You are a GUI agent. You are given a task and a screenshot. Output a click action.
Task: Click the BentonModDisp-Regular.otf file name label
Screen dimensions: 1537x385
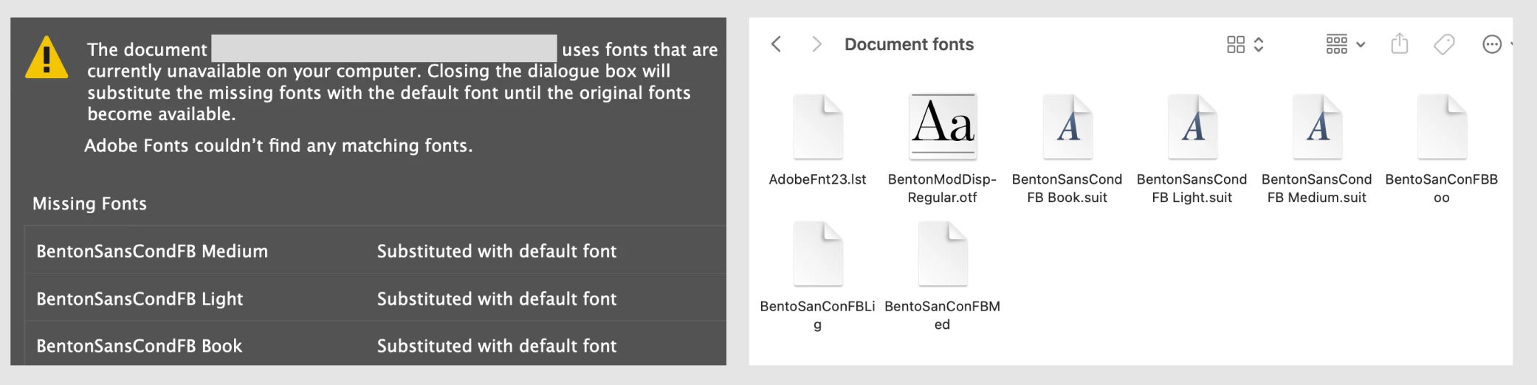click(942, 188)
